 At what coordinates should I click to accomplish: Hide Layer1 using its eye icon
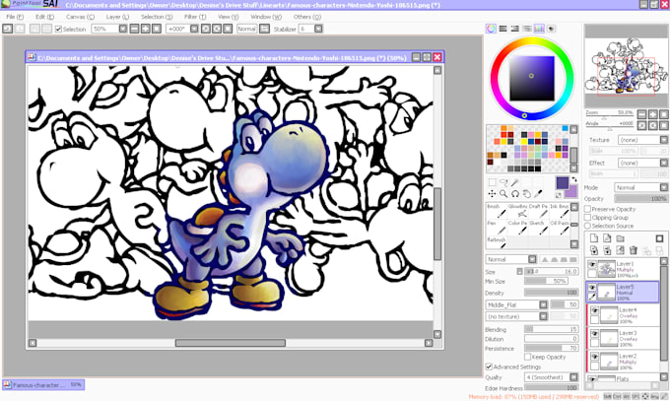pos(592,265)
